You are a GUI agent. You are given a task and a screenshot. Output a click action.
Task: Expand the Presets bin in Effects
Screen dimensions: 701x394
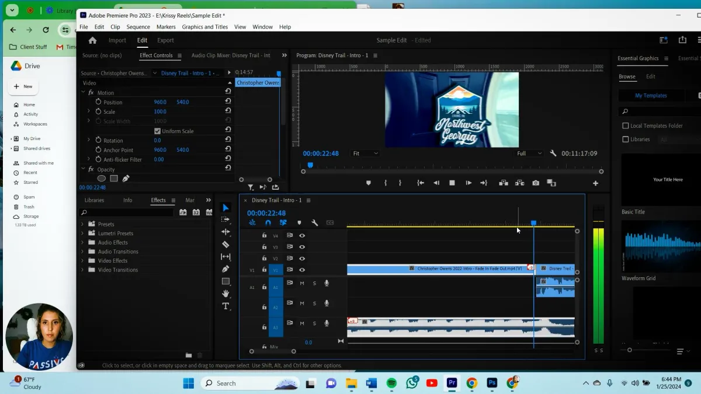pyautogui.click(x=82, y=224)
